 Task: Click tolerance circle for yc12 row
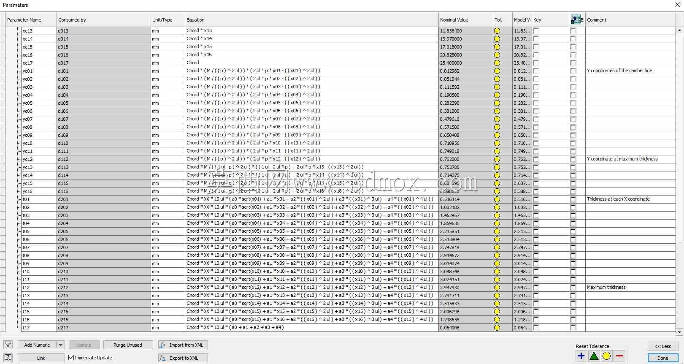(497, 159)
